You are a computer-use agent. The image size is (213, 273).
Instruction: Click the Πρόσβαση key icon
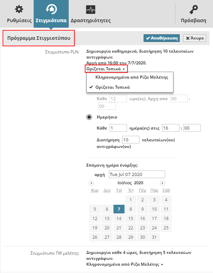(194, 9)
